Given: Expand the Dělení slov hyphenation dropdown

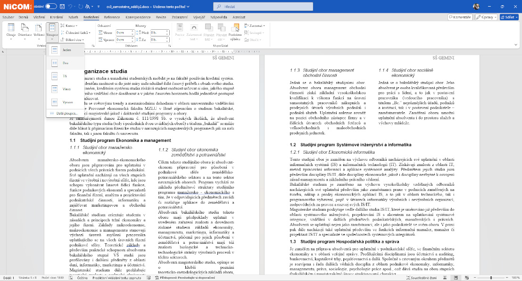Looking at the screenshot, I should (73, 40).
